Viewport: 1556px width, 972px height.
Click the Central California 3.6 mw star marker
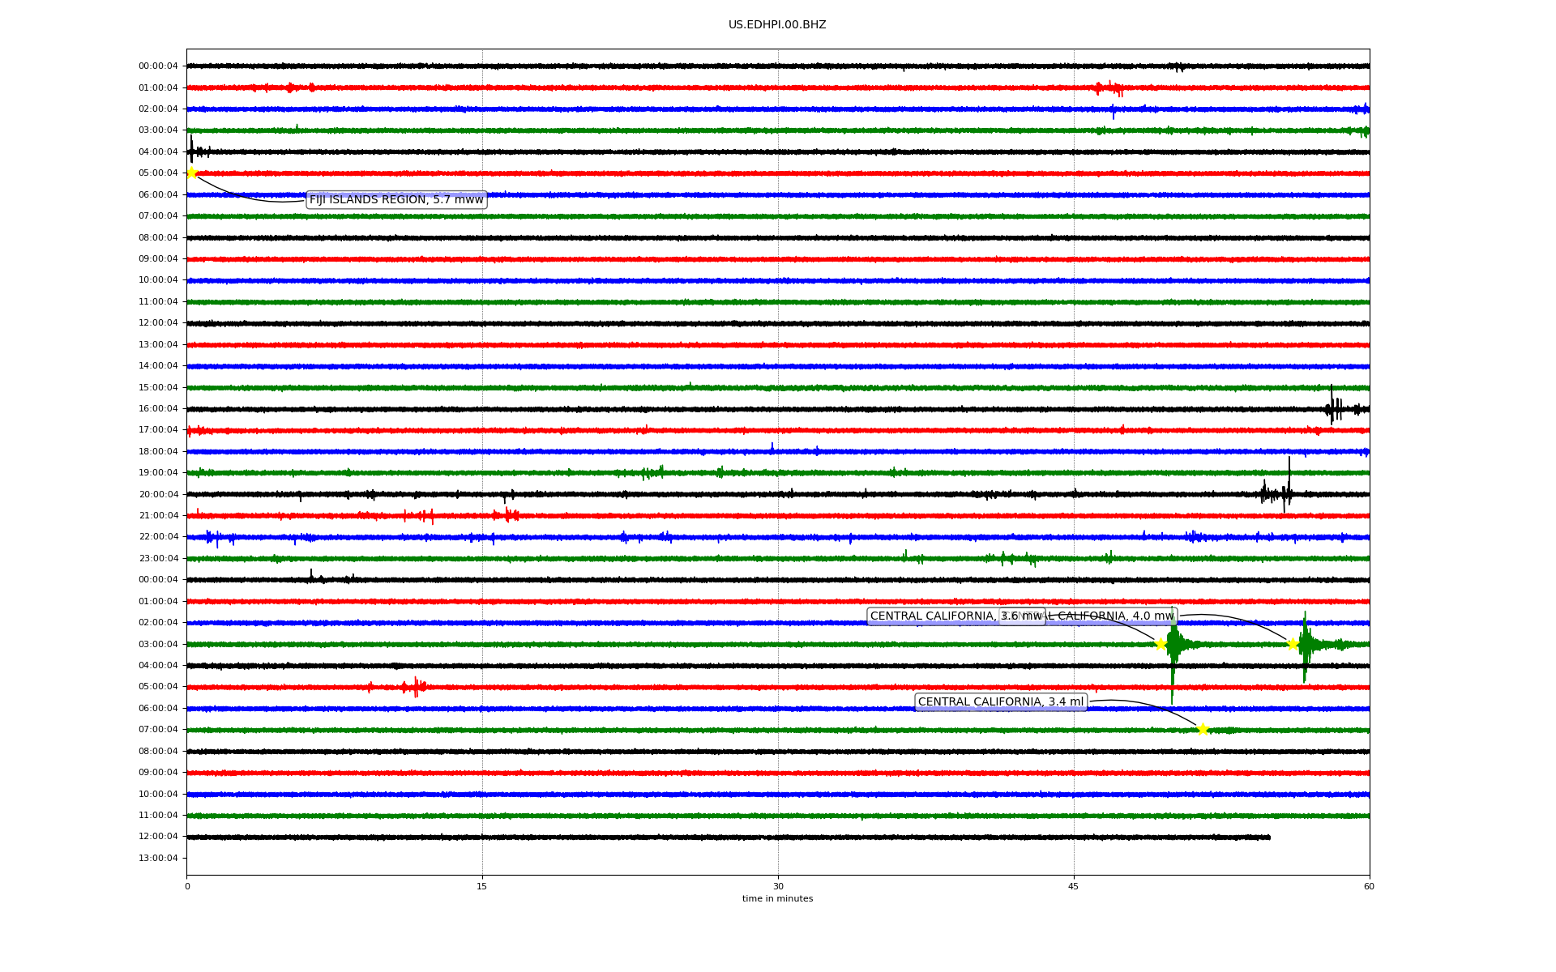pyautogui.click(x=1161, y=644)
